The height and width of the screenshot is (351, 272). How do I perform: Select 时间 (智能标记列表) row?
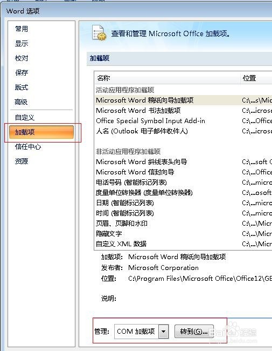tap(183, 213)
